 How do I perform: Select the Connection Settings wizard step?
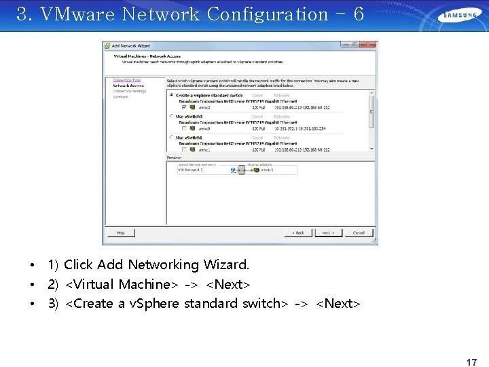coord(130,92)
